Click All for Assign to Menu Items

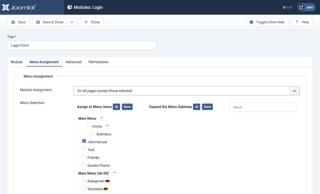pyautogui.click(x=117, y=107)
